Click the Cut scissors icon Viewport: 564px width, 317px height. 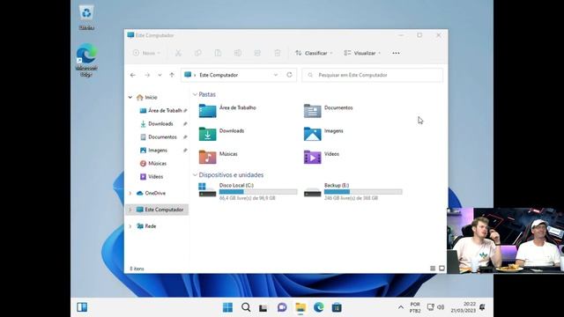pos(178,53)
